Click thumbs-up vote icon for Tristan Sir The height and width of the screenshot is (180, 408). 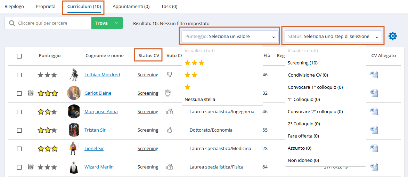coord(169,130)
